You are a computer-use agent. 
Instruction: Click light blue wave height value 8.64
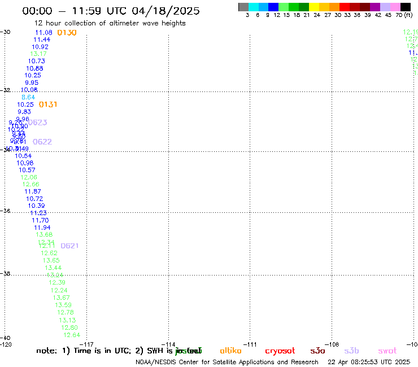28,97
